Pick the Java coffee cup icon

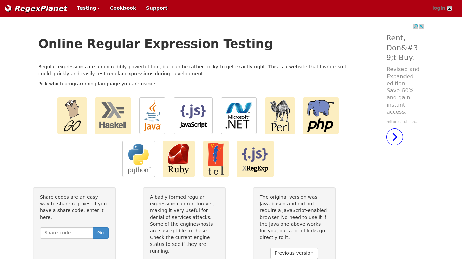[152, 116]
